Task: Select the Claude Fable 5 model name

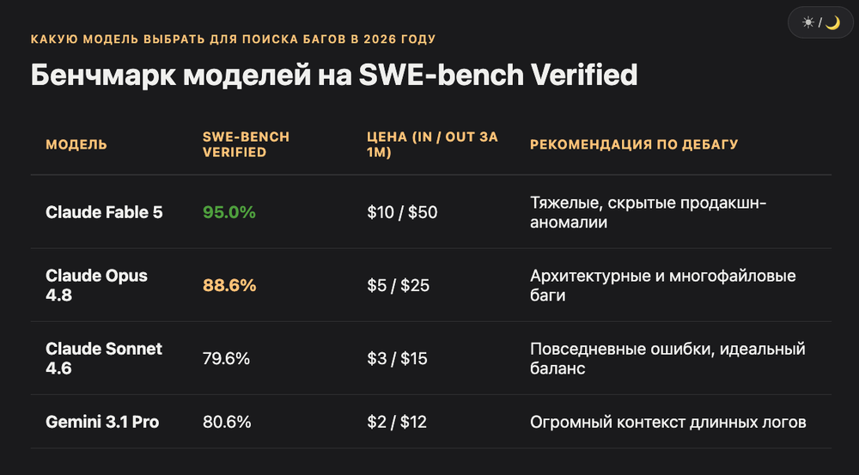Action: tap(104, 212)
